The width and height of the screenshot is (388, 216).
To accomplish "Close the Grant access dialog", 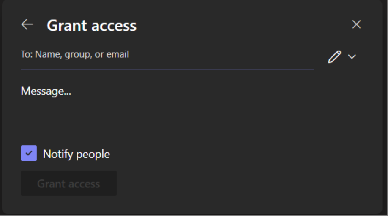I will pos(356,24).
